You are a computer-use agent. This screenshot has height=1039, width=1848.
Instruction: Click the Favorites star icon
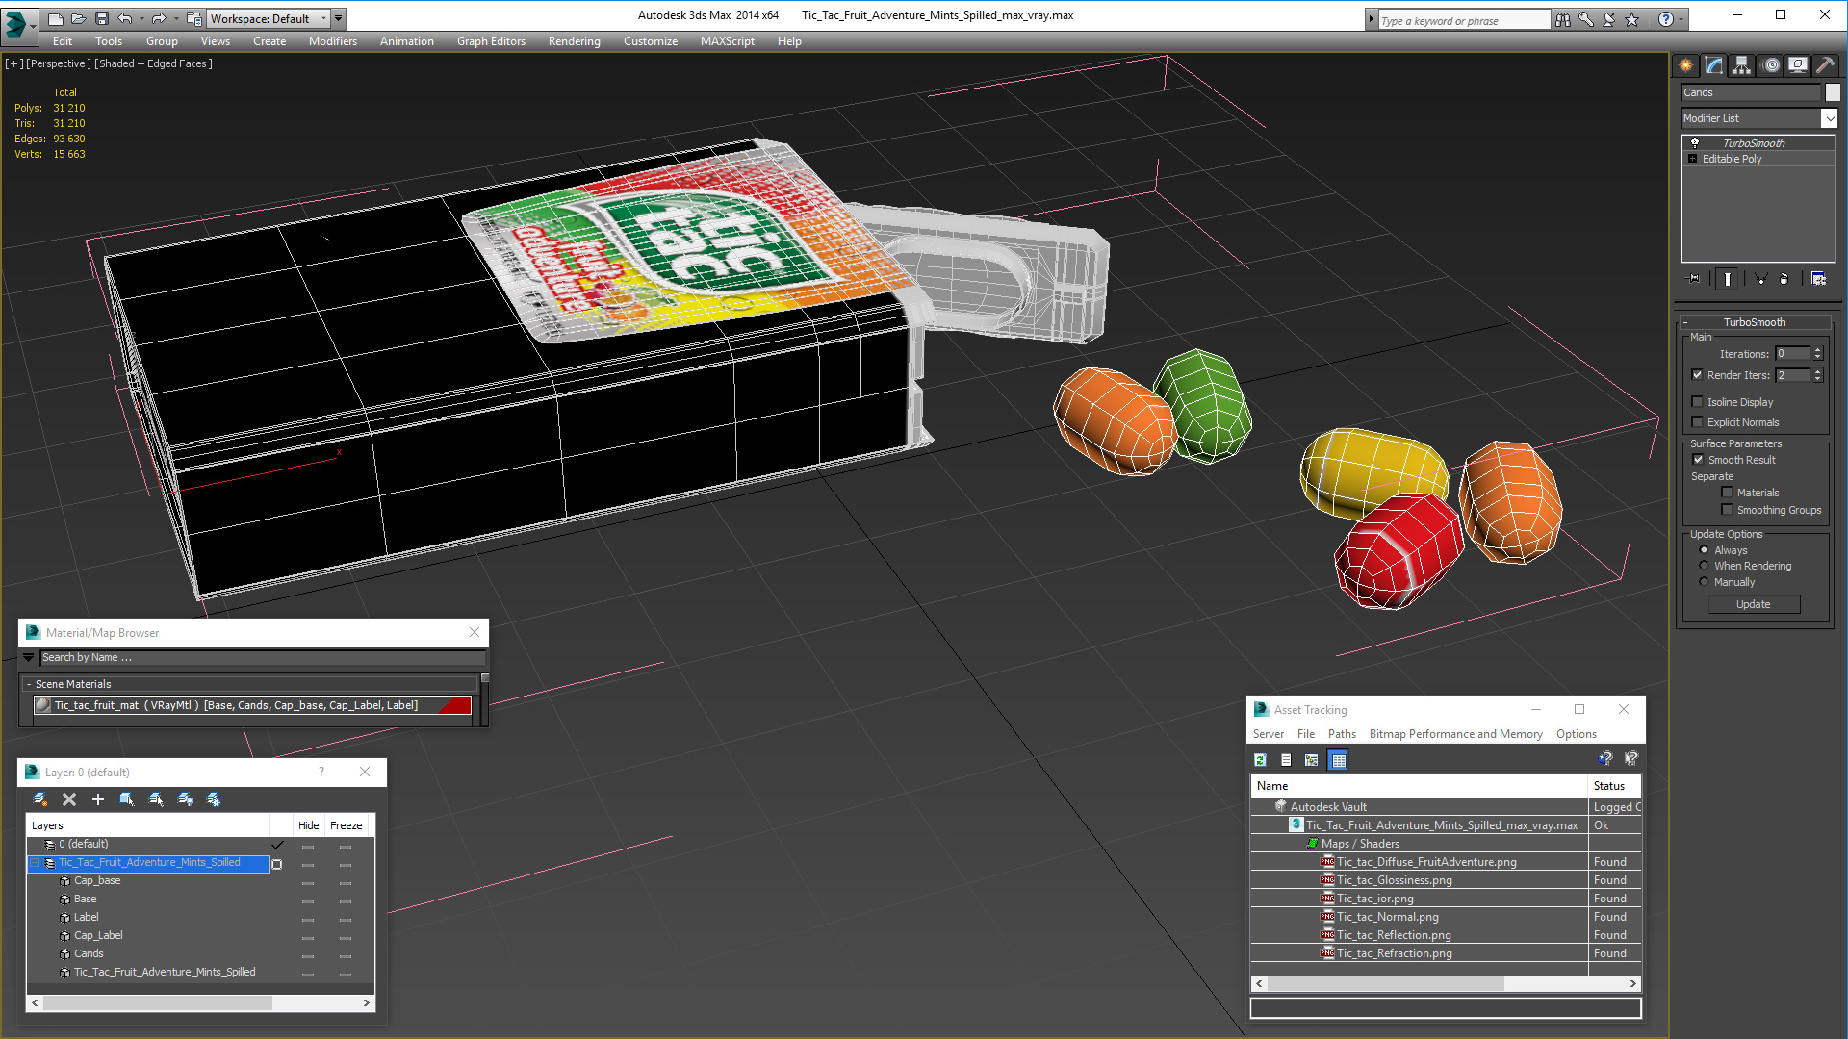pyautogui.click(x=1631, y=19)
